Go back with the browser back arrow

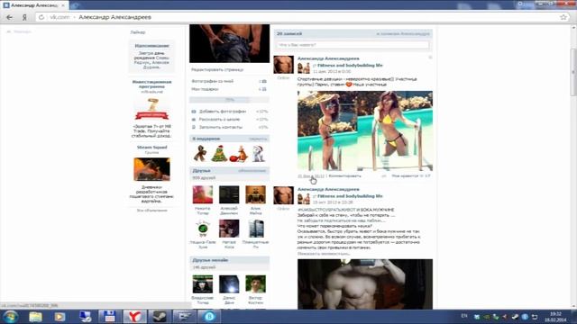[x=10, y=17]
